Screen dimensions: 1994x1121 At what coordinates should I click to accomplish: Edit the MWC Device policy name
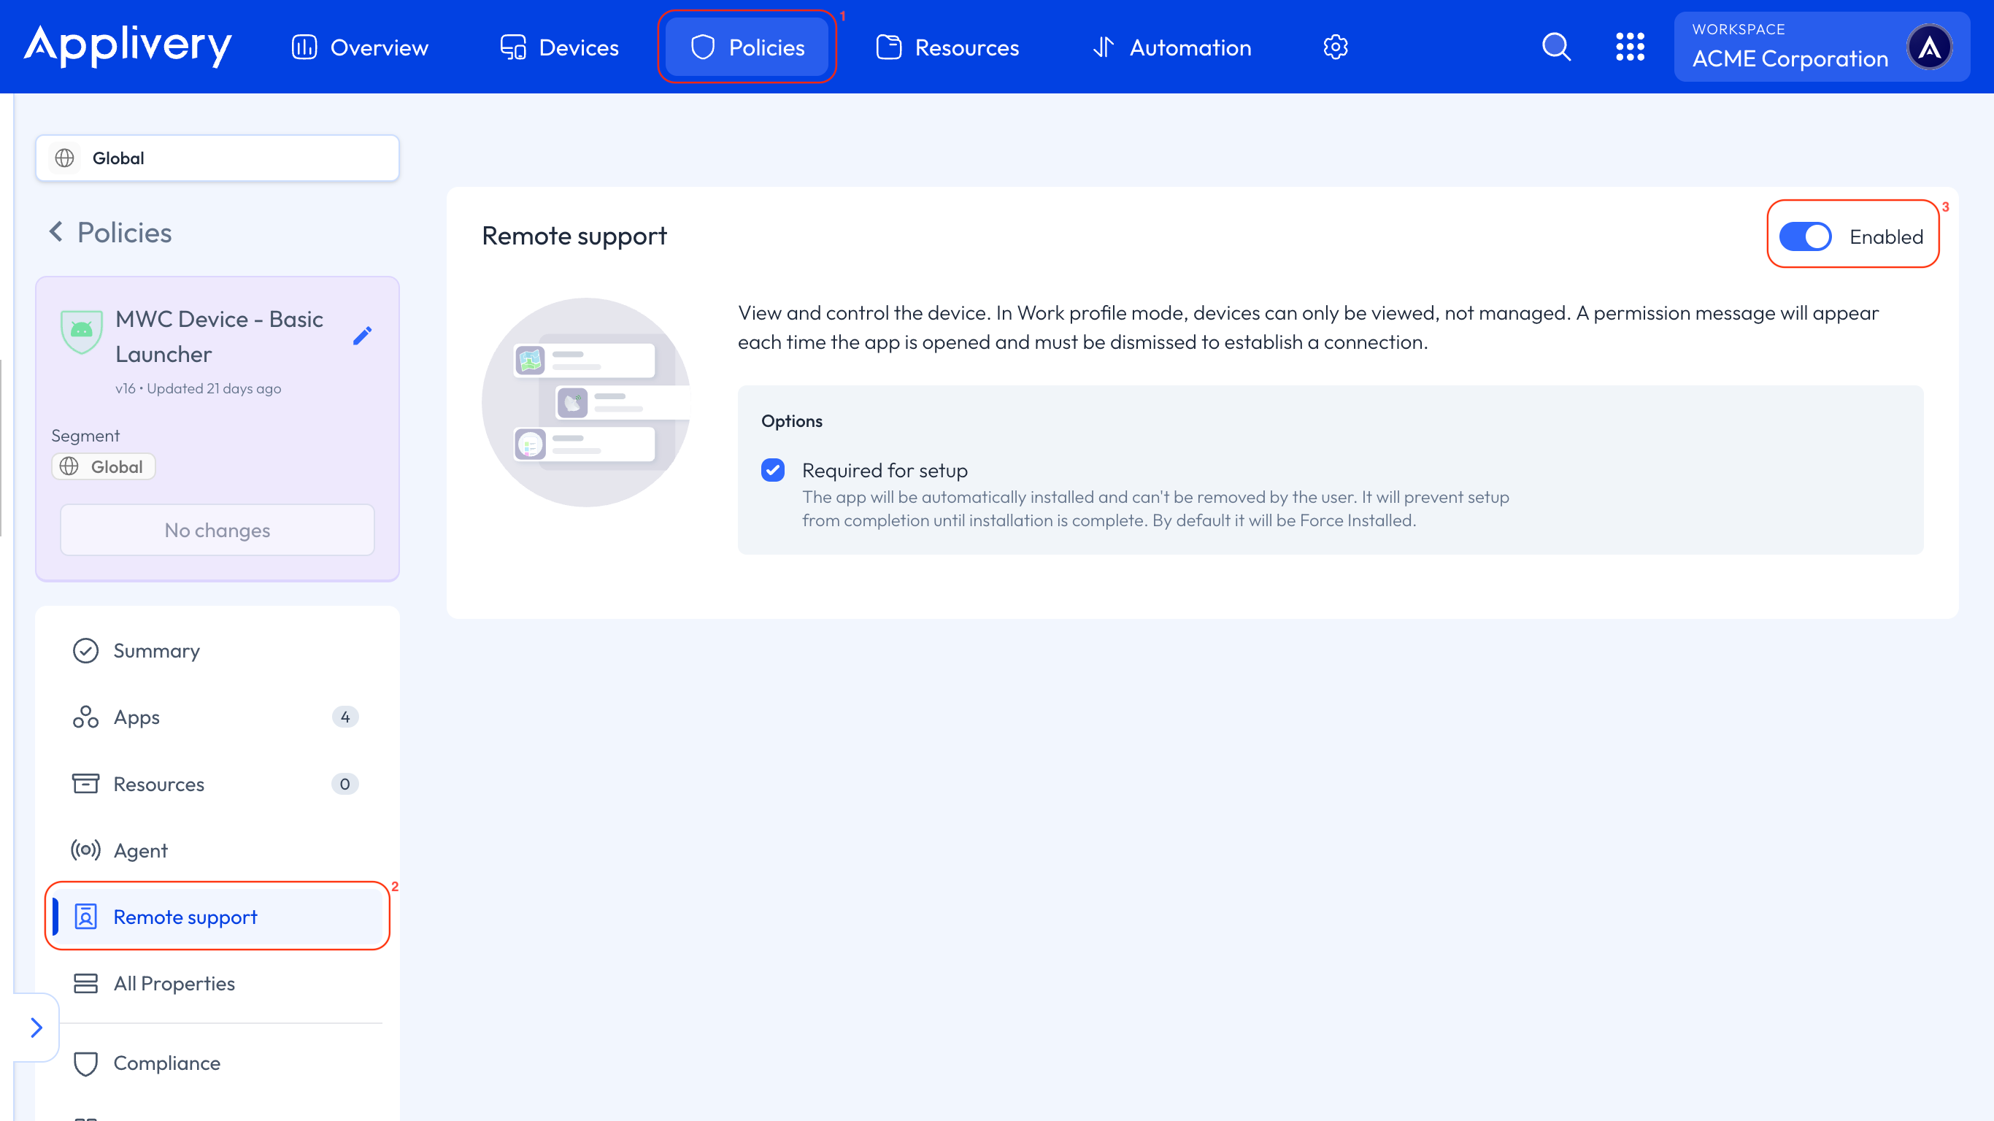click(362, 335)
